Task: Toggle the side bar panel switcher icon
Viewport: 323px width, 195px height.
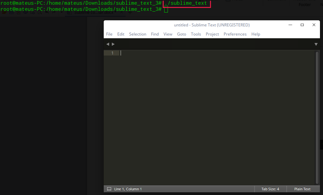Action: pos(109,189)
